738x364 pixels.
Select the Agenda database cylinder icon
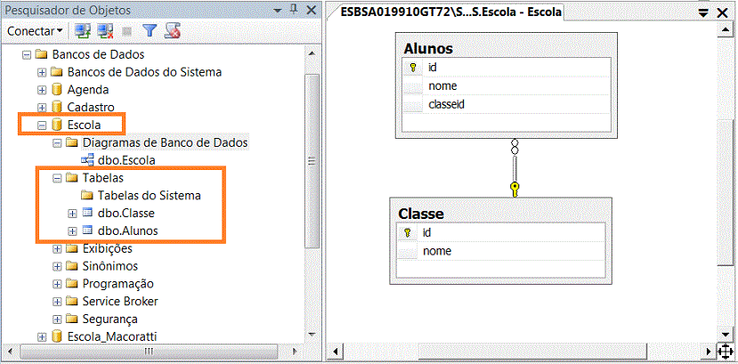pyautogui.click(x=57, y=89)
